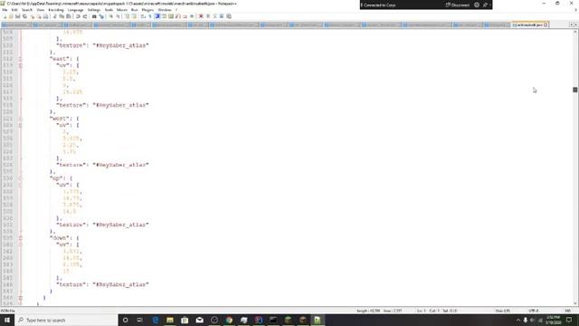This screenshot has height=326, width=579.
Task: Click the Playback macro toolbar icon
Action: 215,16
